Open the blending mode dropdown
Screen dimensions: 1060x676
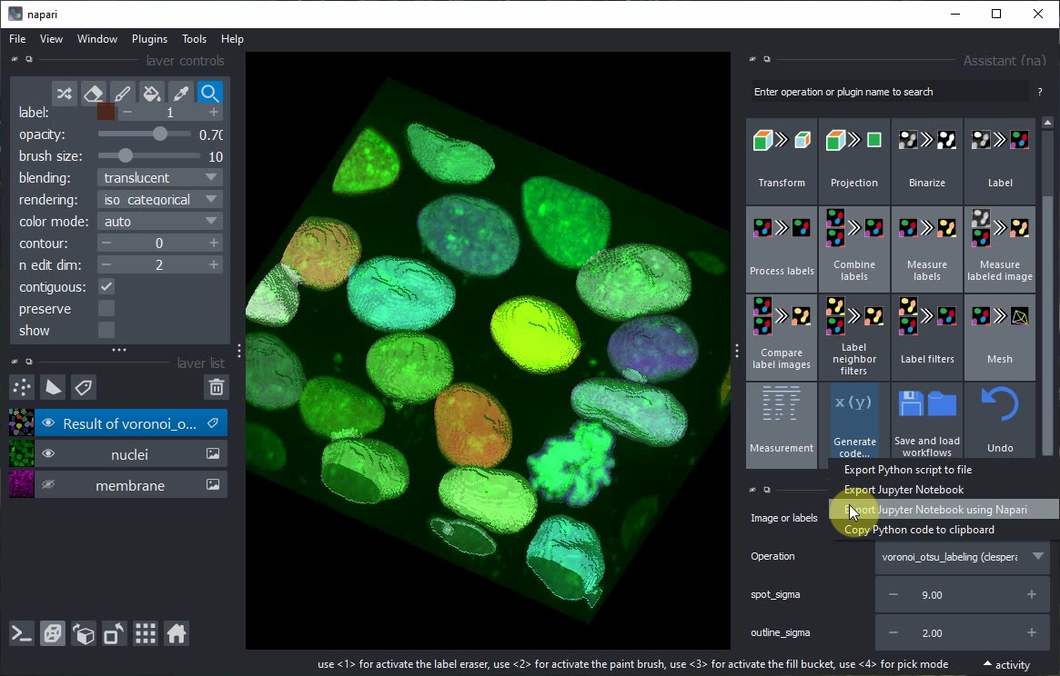click(x=160, y=178)
